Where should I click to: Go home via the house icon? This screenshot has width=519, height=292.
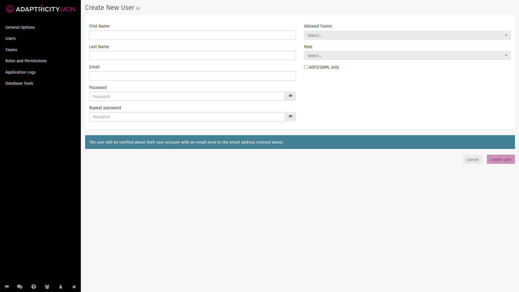pos(74,287)
